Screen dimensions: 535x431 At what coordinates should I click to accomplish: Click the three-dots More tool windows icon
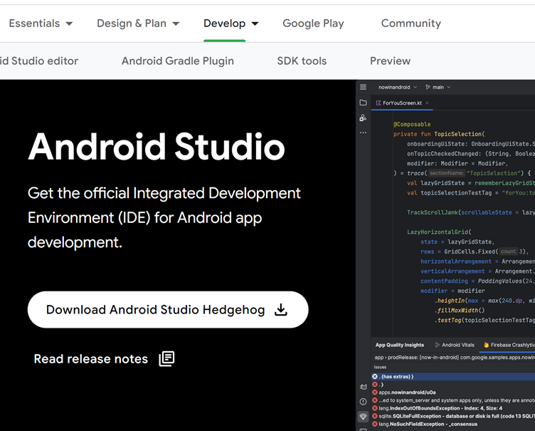pyautogui.click(x=363, y=133)
